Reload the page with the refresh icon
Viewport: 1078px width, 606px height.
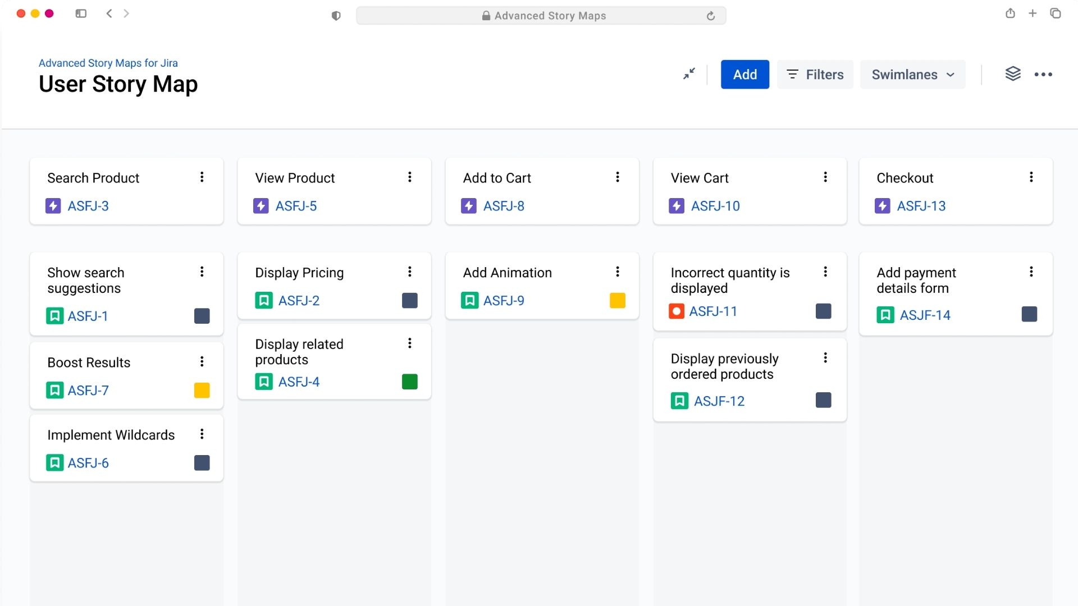coord(711,15)
